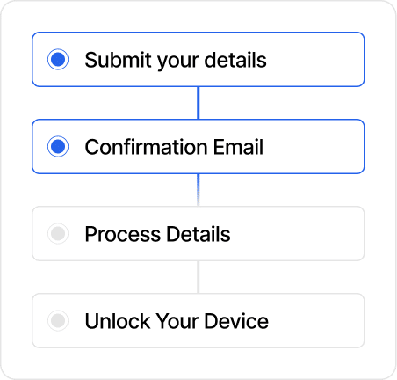
Task: Click the Submit your details text label
Action: point(176,61)
